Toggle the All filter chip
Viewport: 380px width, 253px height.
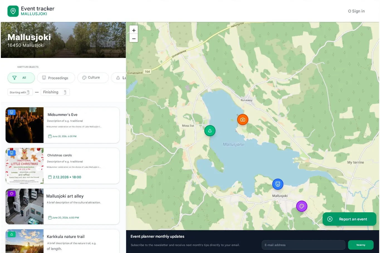point(21,78)
